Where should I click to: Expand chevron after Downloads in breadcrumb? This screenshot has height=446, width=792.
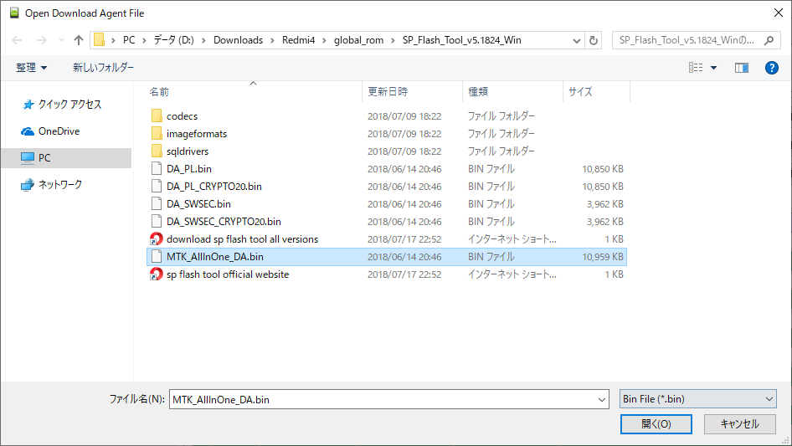click(272, 40)
